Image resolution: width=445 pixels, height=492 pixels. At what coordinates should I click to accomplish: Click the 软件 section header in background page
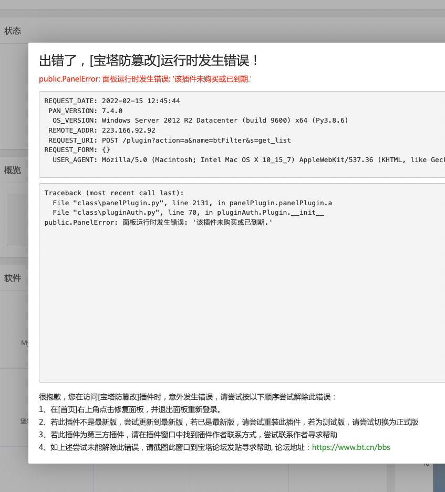click(13, 278)
